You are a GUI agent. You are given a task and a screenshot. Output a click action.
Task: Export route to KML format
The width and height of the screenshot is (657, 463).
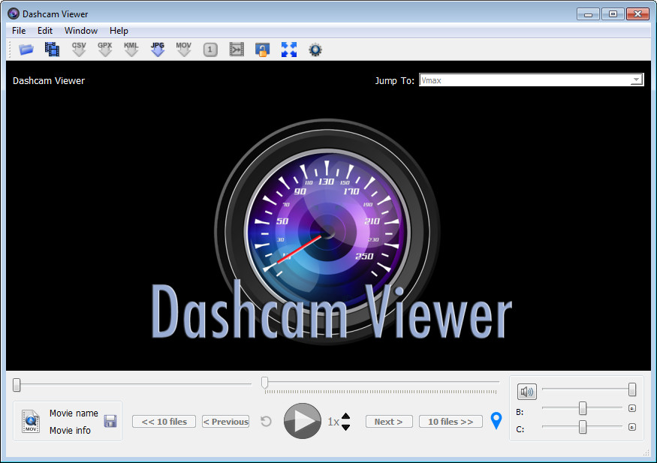pos(131,49)
